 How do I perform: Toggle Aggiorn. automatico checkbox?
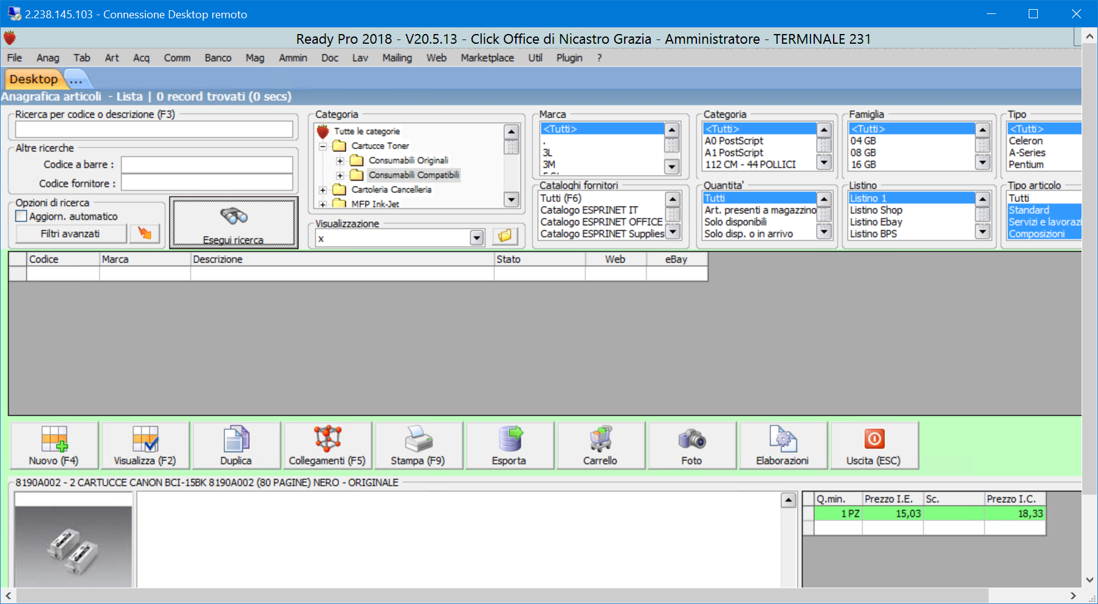click(21, 216)
